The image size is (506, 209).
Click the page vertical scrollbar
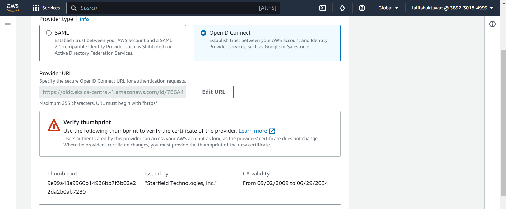tap(503, 123)
